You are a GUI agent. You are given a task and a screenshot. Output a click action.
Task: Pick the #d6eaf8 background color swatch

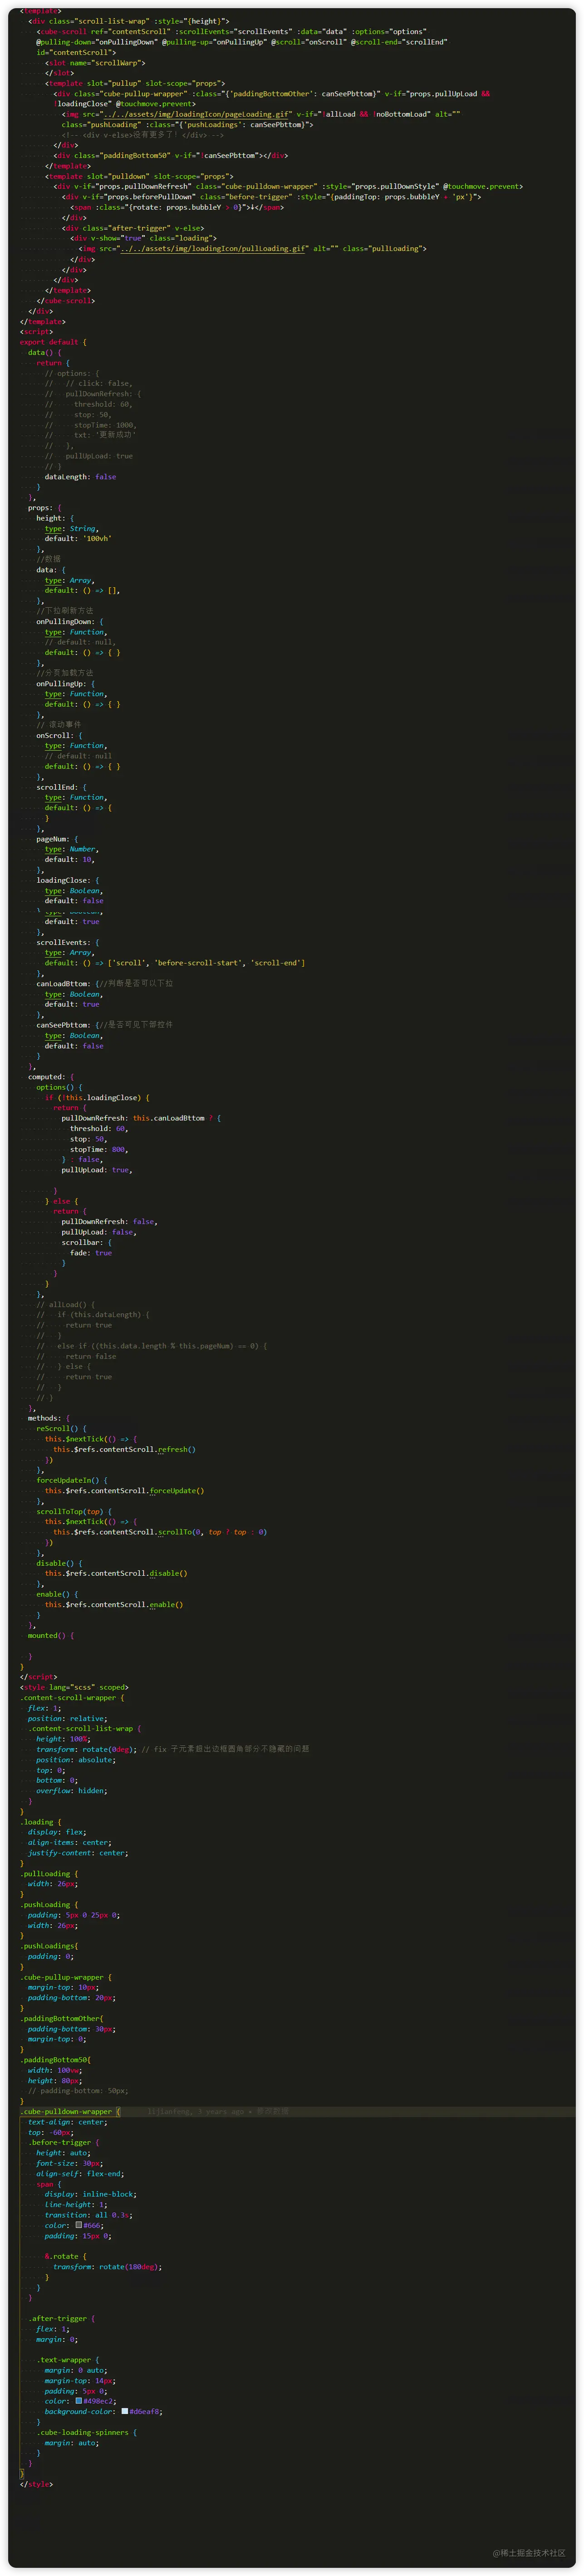click(x=125, y=2411)
